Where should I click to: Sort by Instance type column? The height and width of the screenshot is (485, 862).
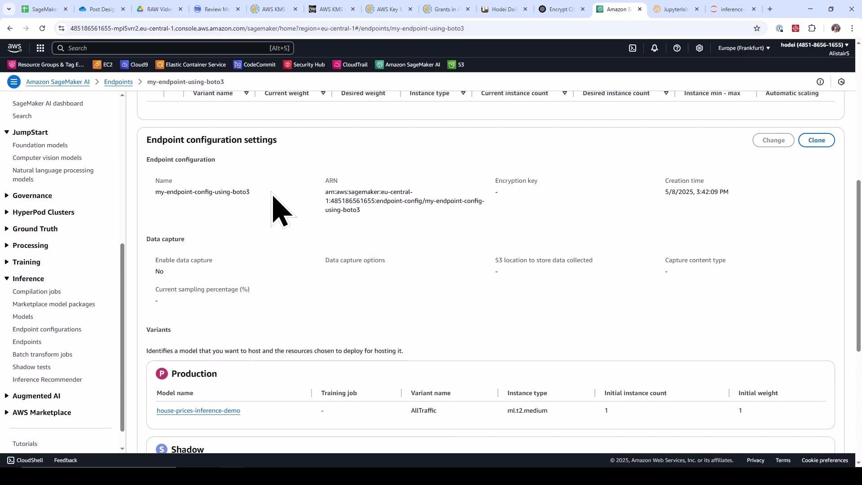coord(463,93)
